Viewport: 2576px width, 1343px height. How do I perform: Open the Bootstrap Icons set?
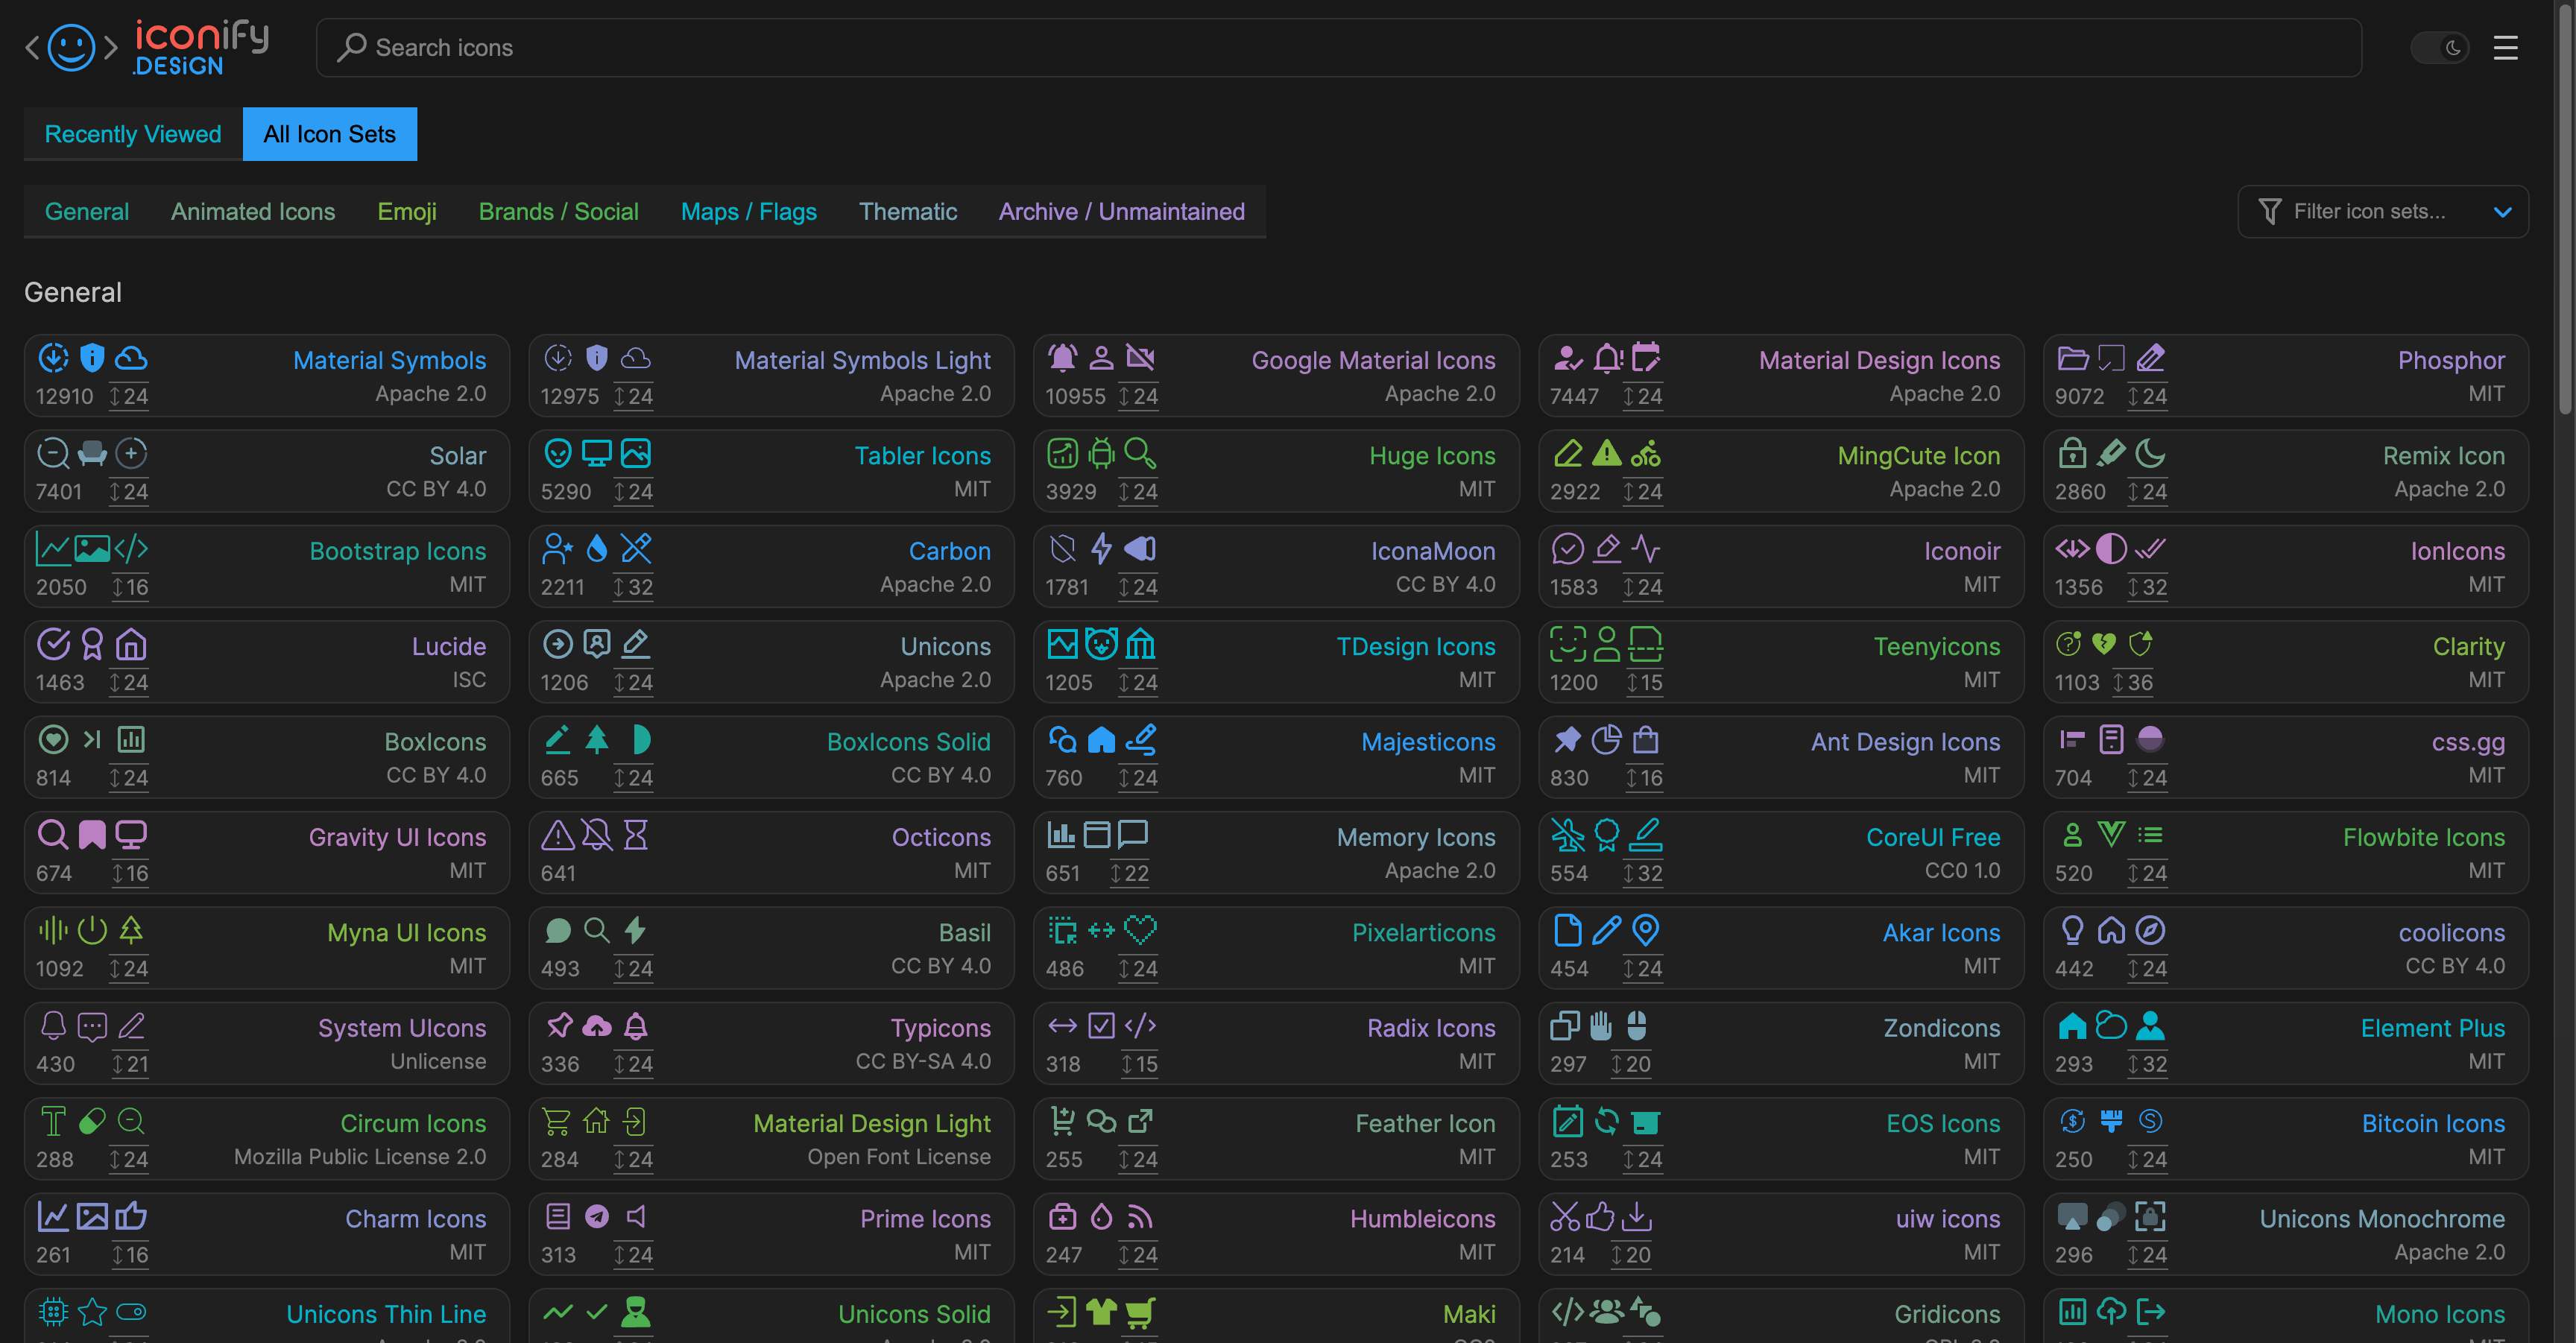(267, 566)
